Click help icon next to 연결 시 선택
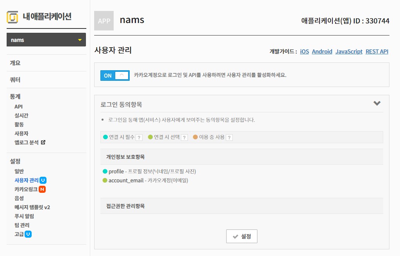The width and height of the screenshot is (400, 256). pyautogui.click(x=184, y=138)
